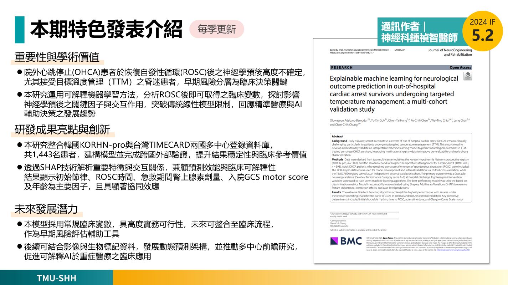Click the yellow 2024 IF 5.2 circle badge

click(482, 31)
